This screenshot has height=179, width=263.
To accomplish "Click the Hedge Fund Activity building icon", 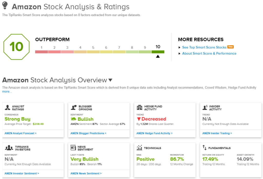I will (x=139, y=108).
